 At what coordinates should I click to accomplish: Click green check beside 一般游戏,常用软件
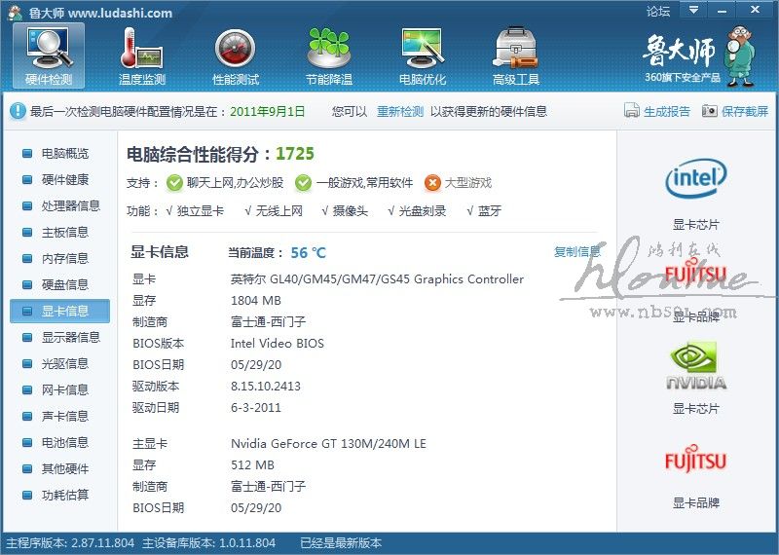pos(303,183)
